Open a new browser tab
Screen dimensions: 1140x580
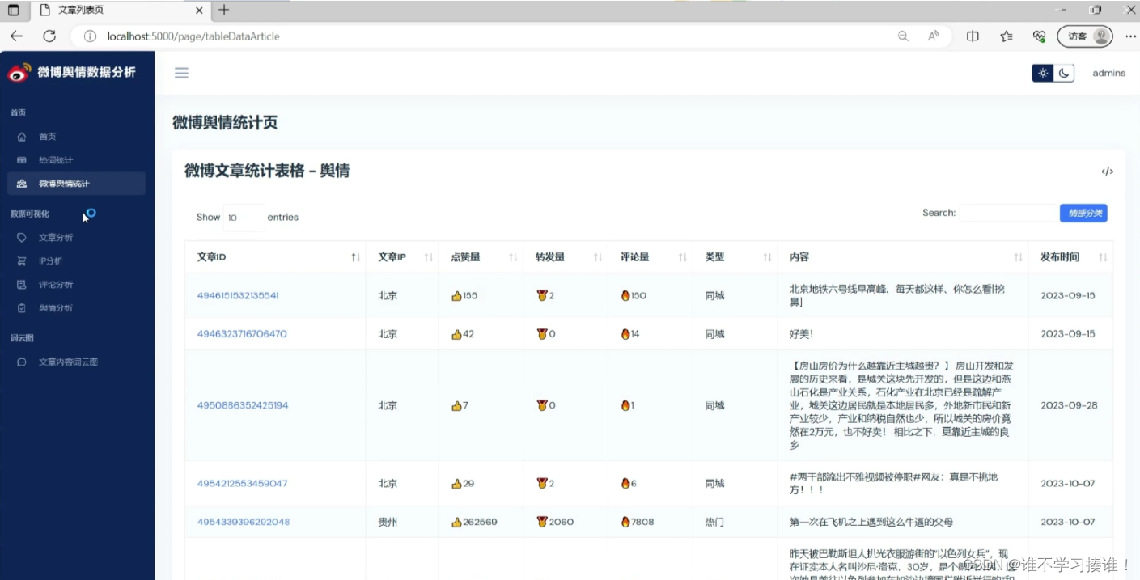click(224, 11)
